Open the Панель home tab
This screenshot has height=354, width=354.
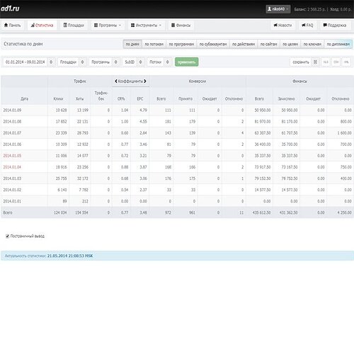tap(13, 25)
